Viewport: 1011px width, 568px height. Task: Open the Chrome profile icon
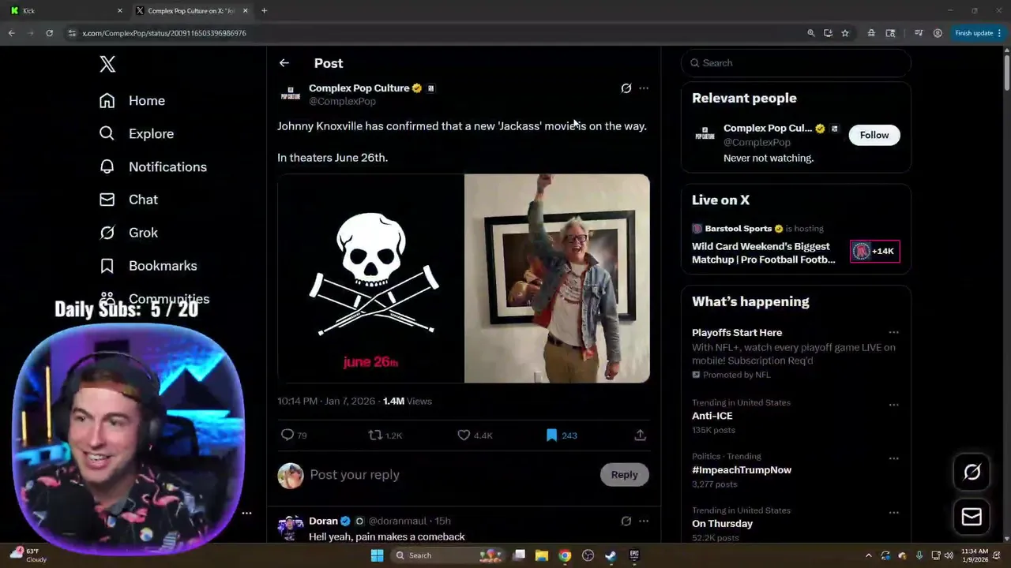[938, 33]
